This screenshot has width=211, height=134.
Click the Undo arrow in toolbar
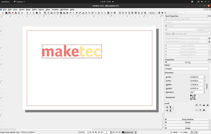(27, 13)
